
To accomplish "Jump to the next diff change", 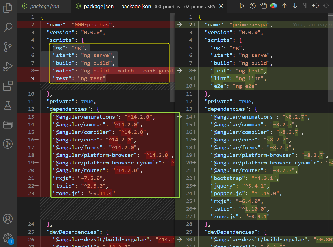I will pyautogui.click(x=295, y=5).
